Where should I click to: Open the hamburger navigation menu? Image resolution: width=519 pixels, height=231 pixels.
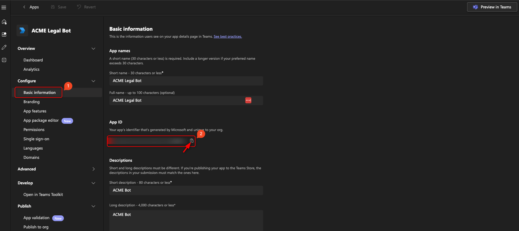(x=4, y=7)
